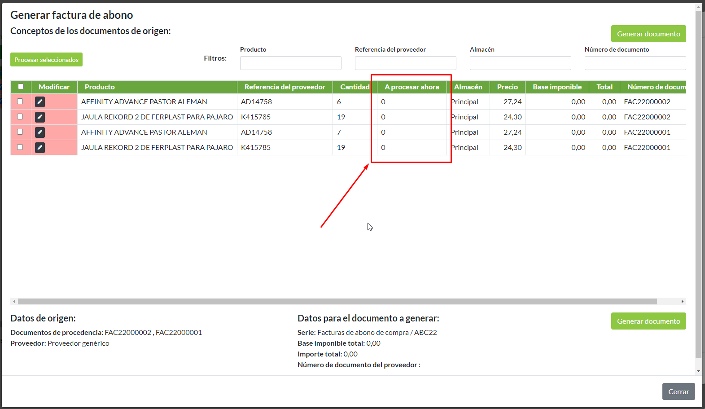This screenshot has width=705, height=409.
Task: Toggle the select-all checkbox in table header
Action: 21,87
